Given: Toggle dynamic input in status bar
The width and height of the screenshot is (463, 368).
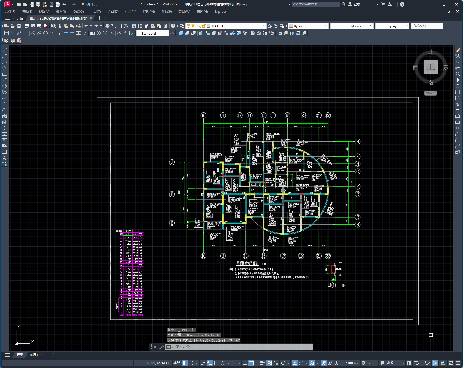Looking at the screenshot, I should point(209,363).
